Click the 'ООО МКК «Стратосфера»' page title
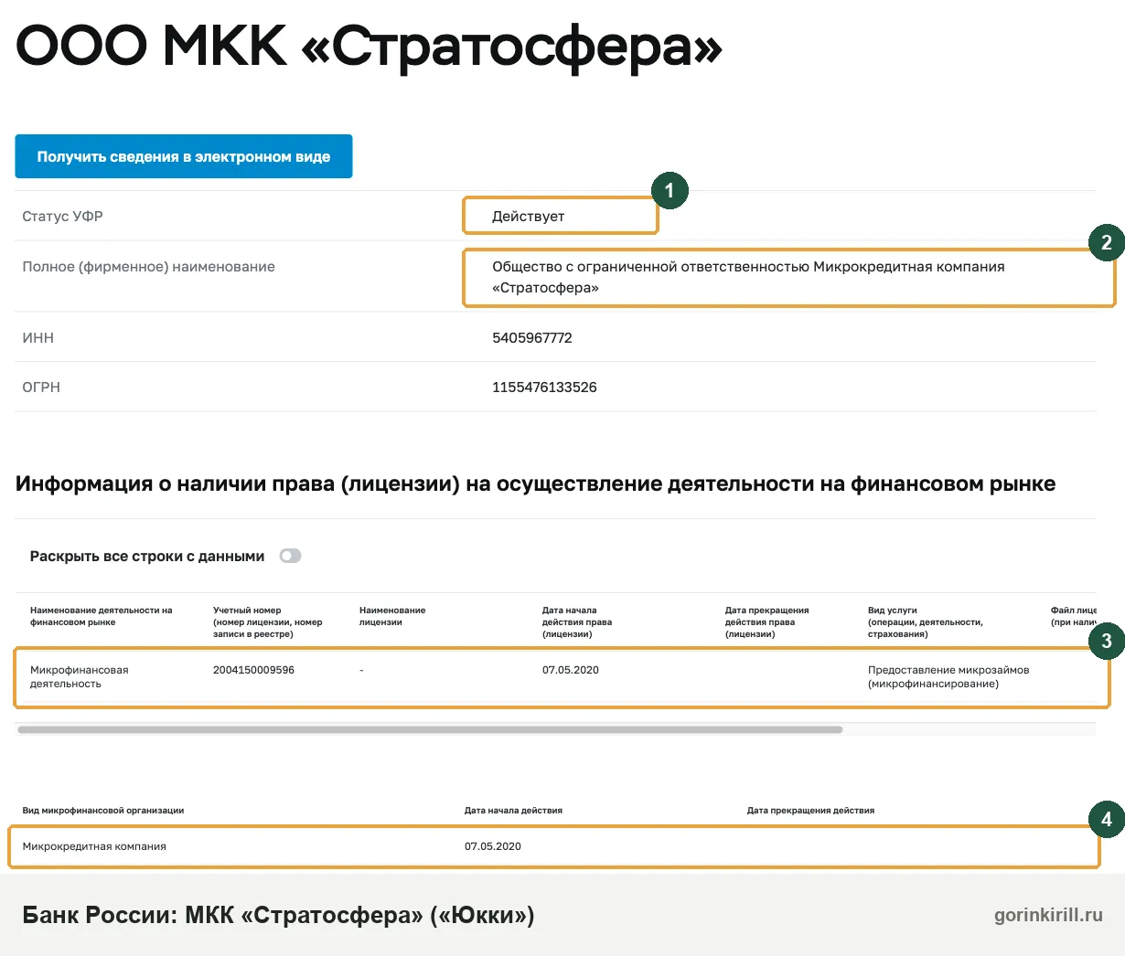The width and height of the screenshot is (1125, 956). coord(370,46)
